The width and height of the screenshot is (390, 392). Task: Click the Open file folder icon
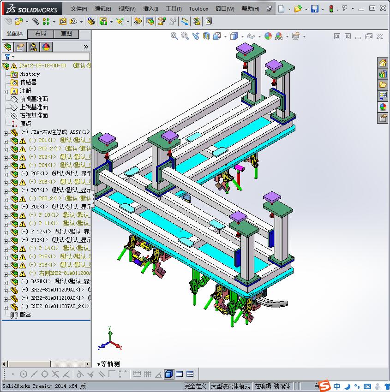pos(298,9)
